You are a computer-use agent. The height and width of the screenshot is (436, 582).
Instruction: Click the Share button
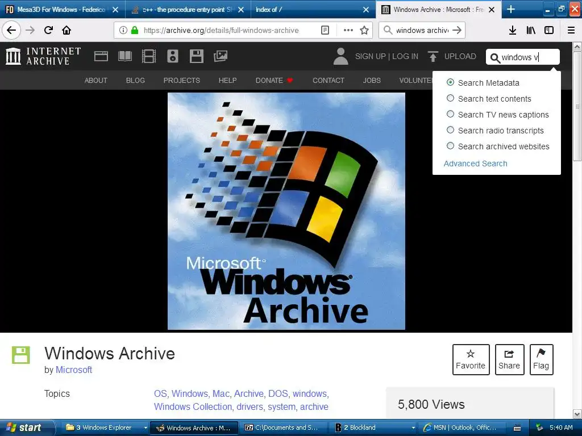(x=509, y=359)
